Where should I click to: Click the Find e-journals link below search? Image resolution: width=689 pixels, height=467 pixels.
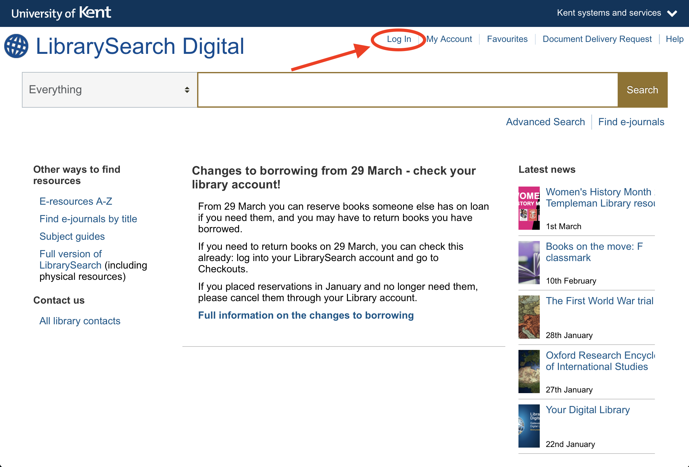[x=631, y=122]
